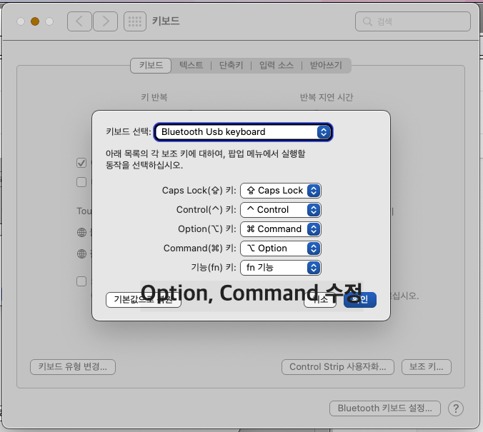Show all preferences grid icon
483x432 pixels.
[x=135, y=21]
